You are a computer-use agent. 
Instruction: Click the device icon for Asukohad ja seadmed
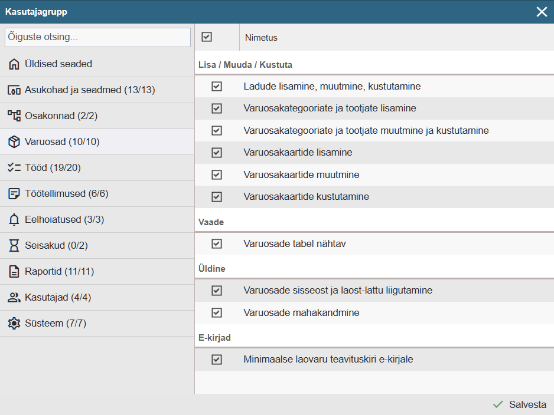tap(14, 90)
